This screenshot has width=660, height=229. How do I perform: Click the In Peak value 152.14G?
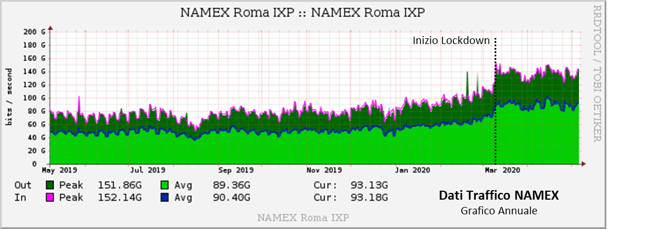(120, 198)
